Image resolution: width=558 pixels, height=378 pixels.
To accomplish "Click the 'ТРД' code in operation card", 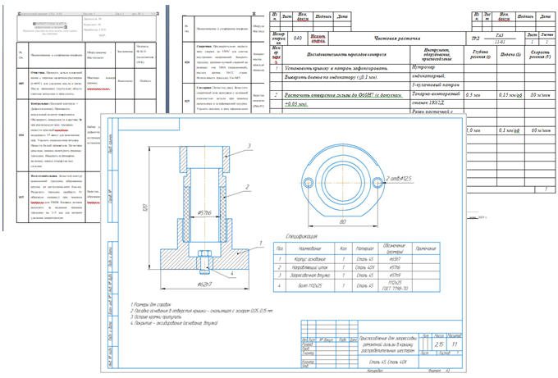I will pos(475,39).
